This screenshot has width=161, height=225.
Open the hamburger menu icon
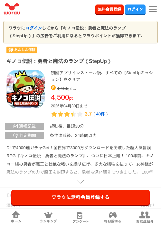[153, 9]
